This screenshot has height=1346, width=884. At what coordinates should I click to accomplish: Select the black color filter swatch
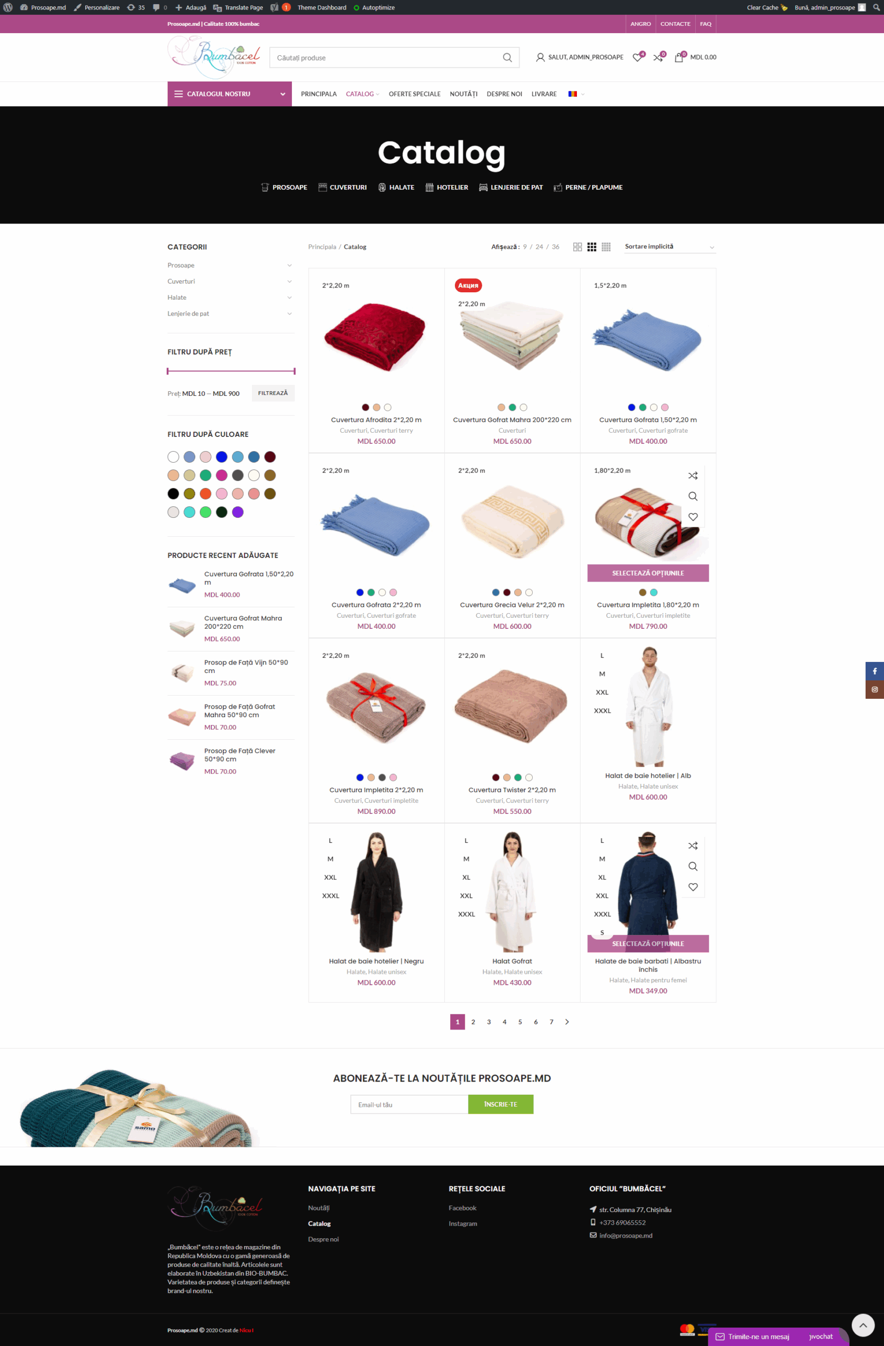(x=173, y=494)
